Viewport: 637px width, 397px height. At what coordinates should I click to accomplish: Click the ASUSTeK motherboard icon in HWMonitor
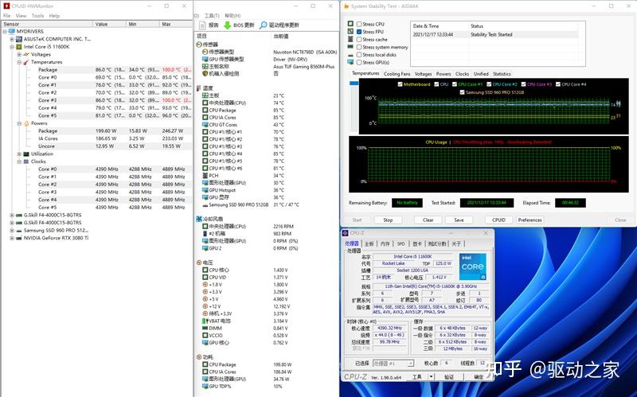[19, 39]
